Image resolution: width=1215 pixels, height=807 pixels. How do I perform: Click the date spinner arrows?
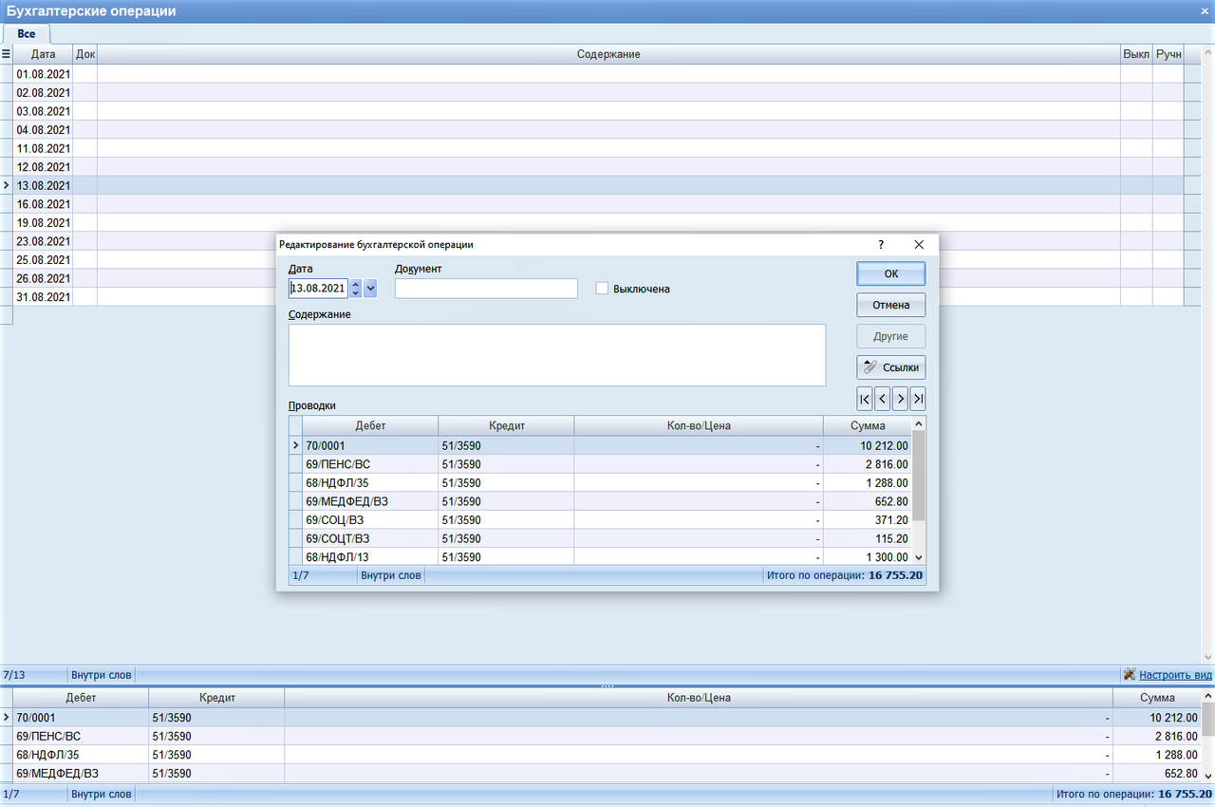coord(356,288)
